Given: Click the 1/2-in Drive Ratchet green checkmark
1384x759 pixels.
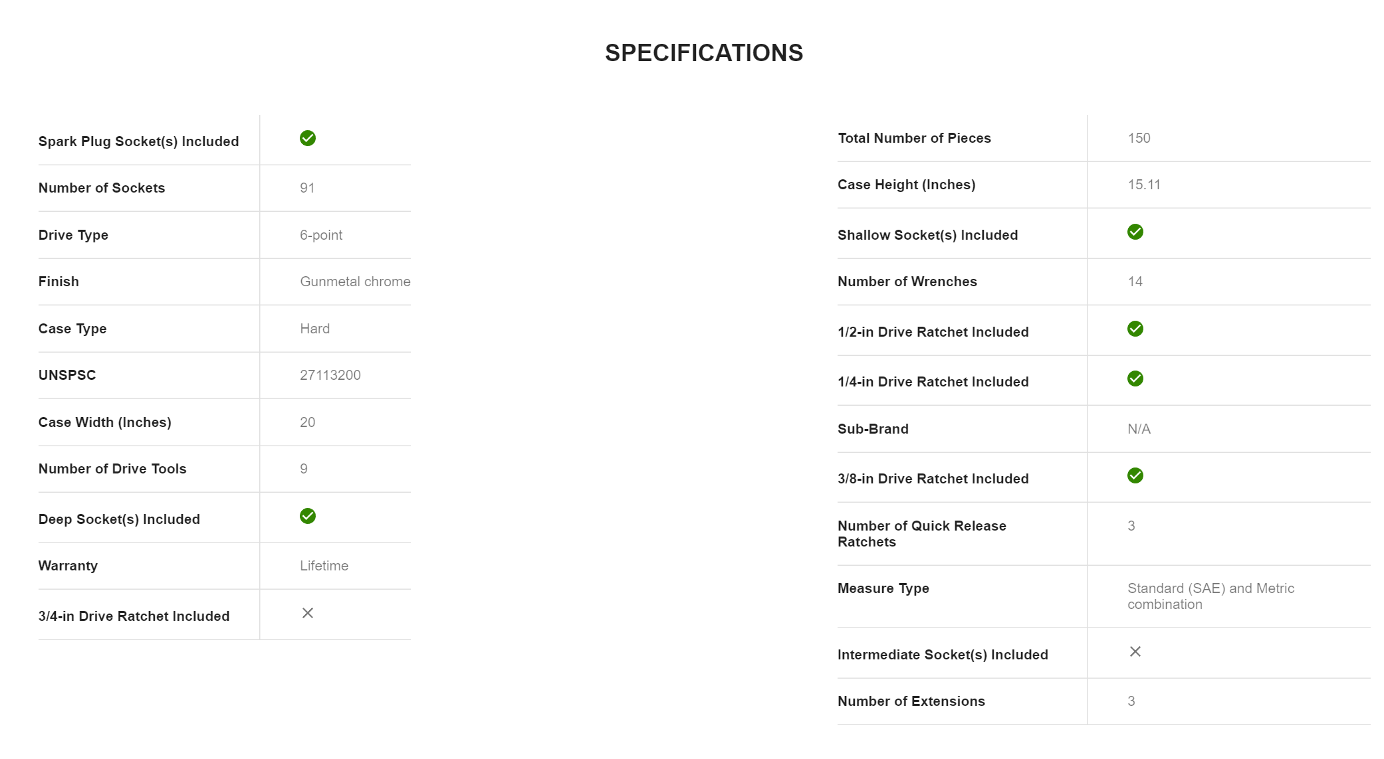Looking at the screenshot, I should [1135, 329].
